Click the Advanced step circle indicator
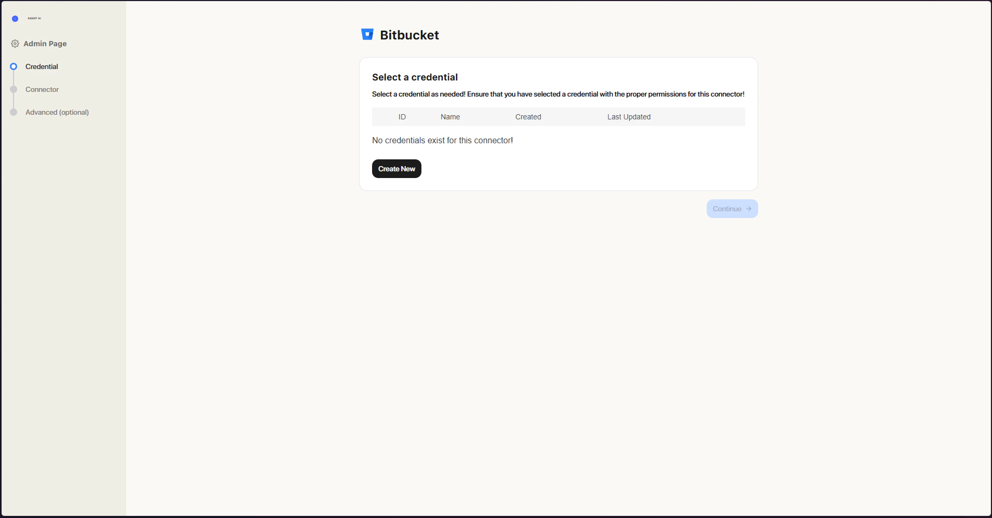The height and width of the screenshot is (518, 992). [14, 112]
